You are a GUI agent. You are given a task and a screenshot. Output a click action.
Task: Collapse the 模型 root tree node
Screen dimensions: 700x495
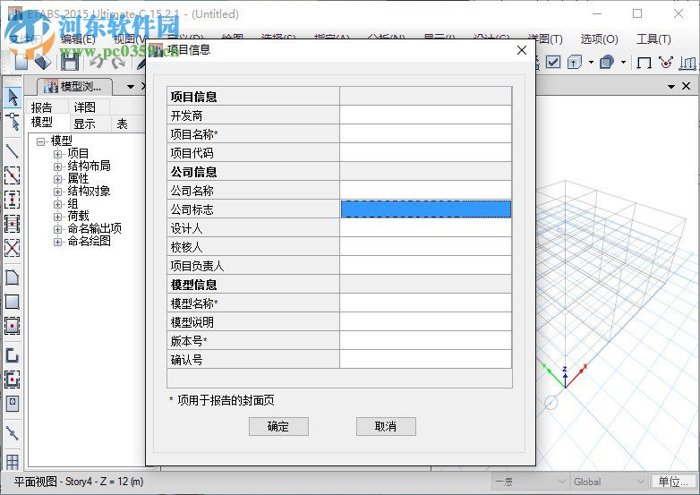41,141
